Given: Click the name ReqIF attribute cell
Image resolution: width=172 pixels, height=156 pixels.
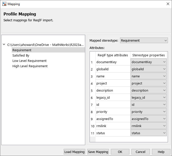Looking at the screenshot, I should 113,76.
